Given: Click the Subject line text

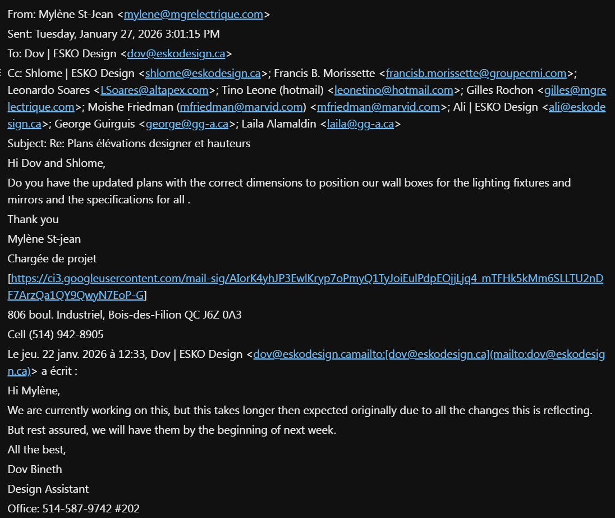Looking at the screenshot, I should click(x=129, y=143).
